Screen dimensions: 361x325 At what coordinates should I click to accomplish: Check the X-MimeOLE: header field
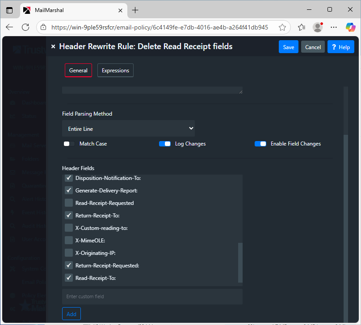(x=69, y=240)
